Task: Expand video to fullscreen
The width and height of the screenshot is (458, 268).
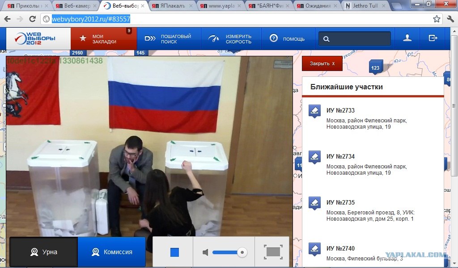Action: coord(273,252)
